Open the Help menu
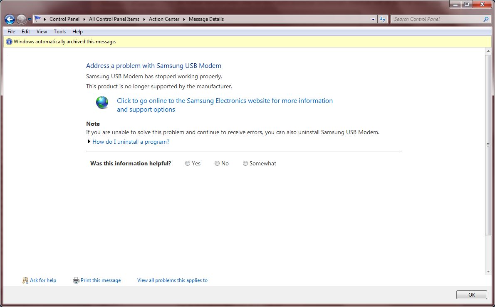The width and height of the screenshot is (495, 307). (77, 31)
